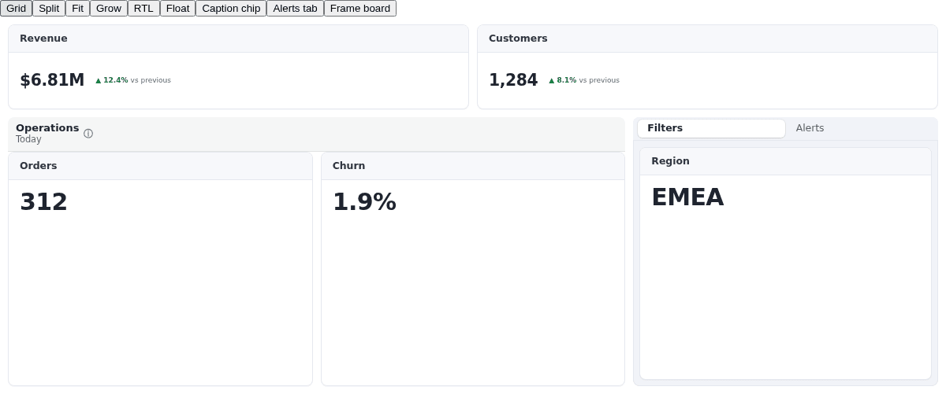This screenshot has height=394, width=946.
Task: Open the Operations info icon
Action: (x=88, y=134)
